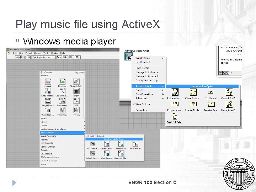Open the Reorder dropdown in toolbar
The width and height of the screenshot is (256, 192).
(x=78, y=57)
